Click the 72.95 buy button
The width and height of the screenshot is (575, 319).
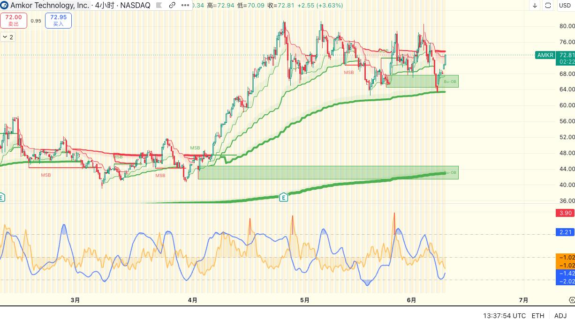click(58, 20)
